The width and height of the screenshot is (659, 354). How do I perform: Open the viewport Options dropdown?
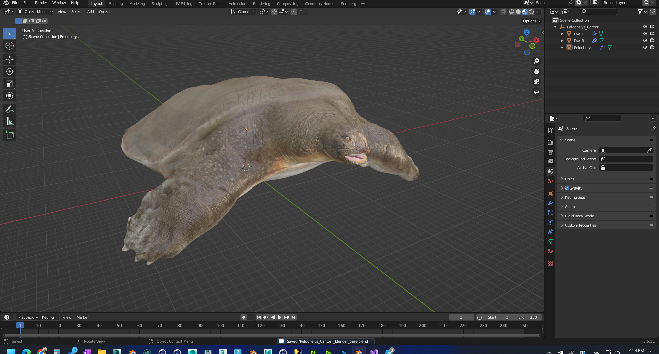tap(532, 21)
